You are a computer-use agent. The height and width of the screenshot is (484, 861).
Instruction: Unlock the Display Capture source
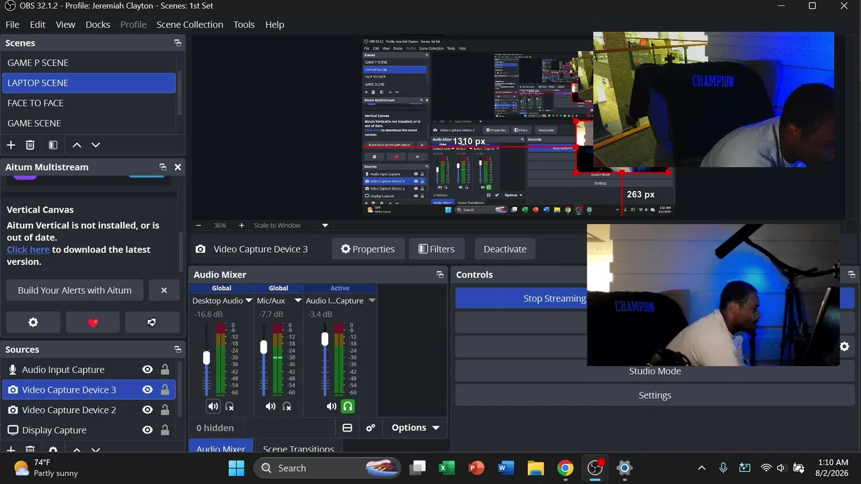pyautogui.click(x=165, y=430)
